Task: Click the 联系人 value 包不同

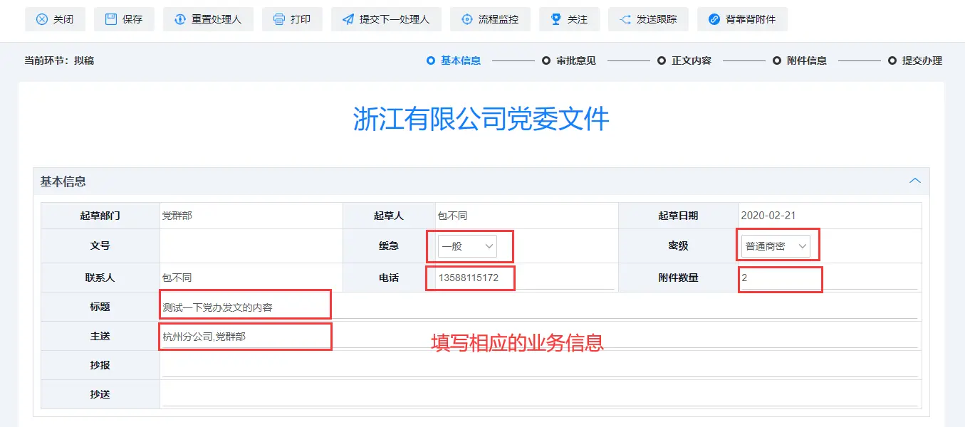Action: pos(177,278)
